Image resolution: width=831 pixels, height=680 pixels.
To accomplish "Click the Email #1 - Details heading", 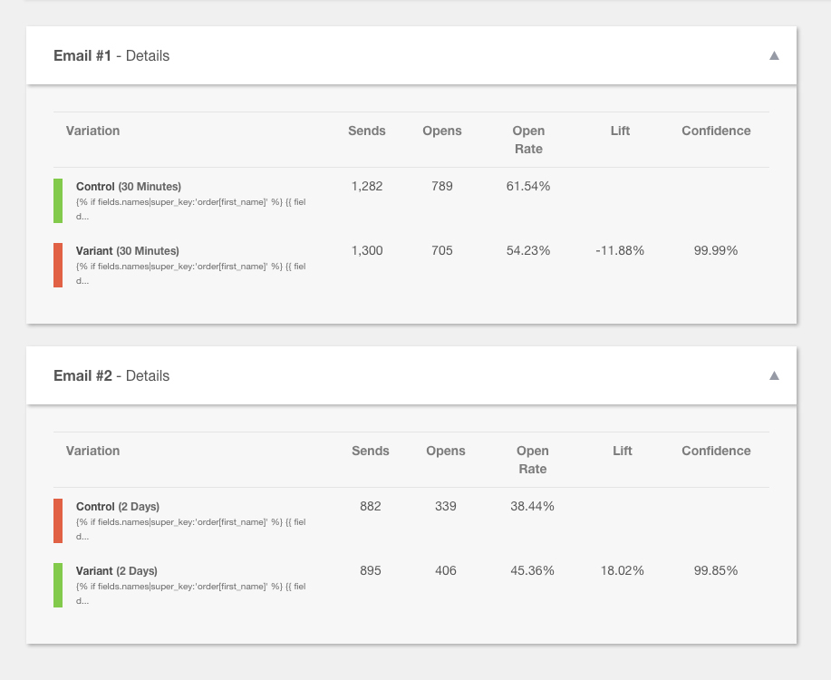I will pos(111,55).
